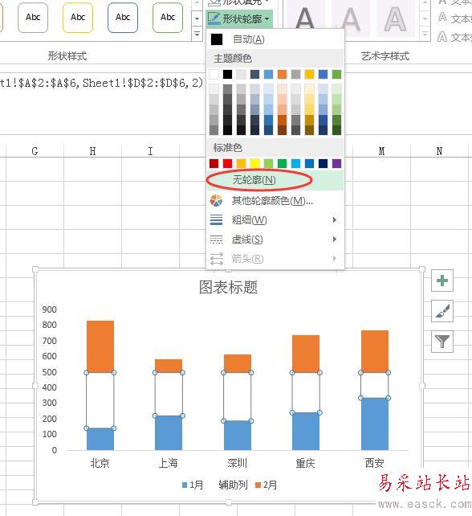Expand the WordArt styles gallery
This screenshot has width=472, height=516.
coord(425,34)
